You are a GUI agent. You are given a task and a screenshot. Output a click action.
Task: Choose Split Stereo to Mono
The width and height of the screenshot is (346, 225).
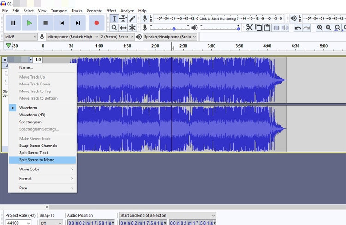coord(42,160)
